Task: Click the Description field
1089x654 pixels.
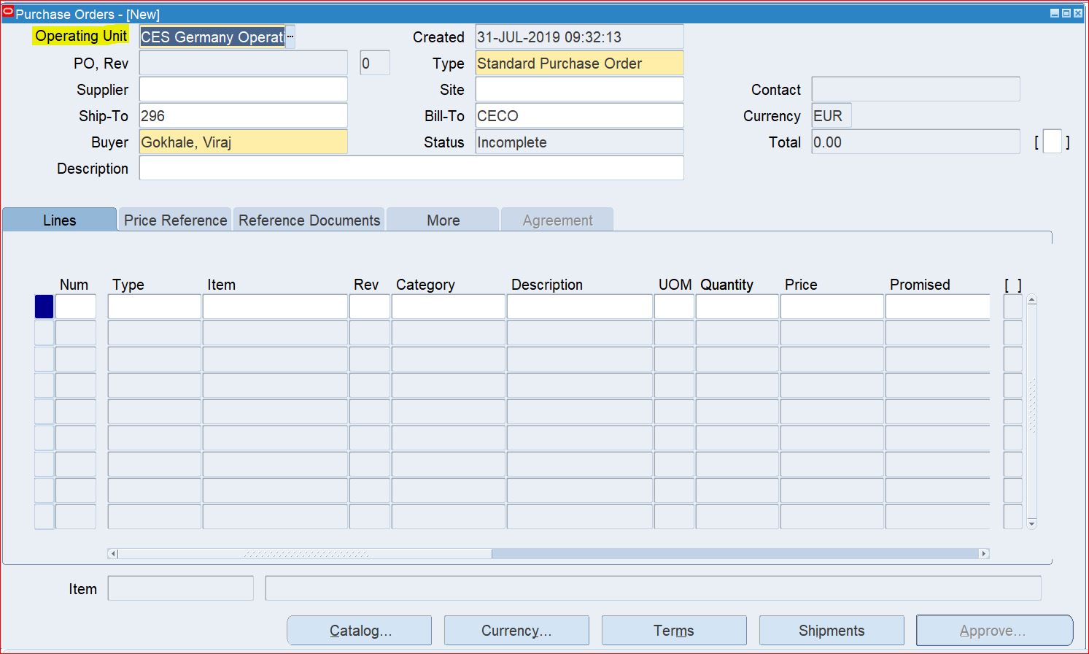Action: point(411,168)
